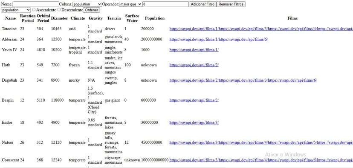Click Bespin's orbital period 5110
The width and height of the screenshot is (353, 168).
click(x=41, y=100)
